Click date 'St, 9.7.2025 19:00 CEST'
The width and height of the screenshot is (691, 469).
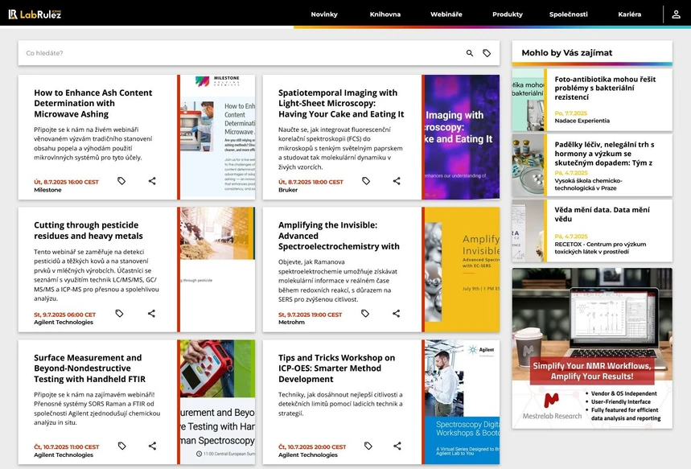point(310,315)
